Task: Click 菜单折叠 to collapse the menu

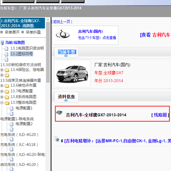Action: 33,32
